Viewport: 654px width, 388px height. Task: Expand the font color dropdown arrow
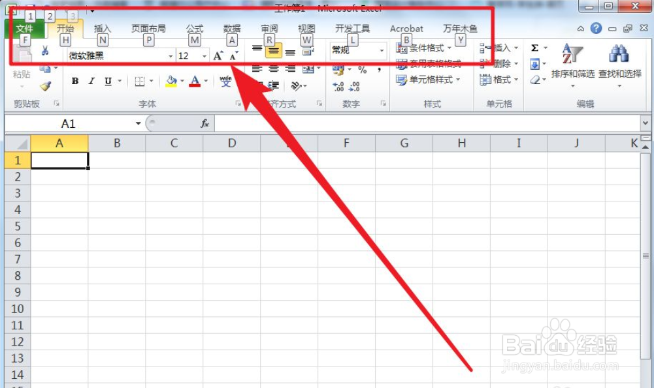pyautogui.click(x=206, y=81)
